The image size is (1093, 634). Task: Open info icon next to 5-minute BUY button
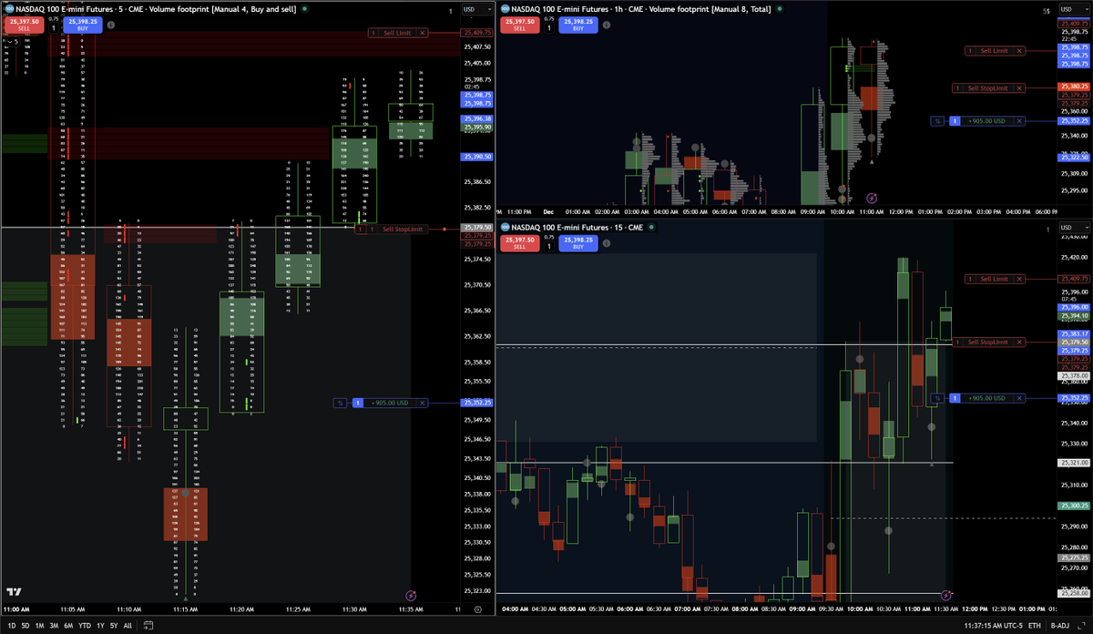(110, 26)
